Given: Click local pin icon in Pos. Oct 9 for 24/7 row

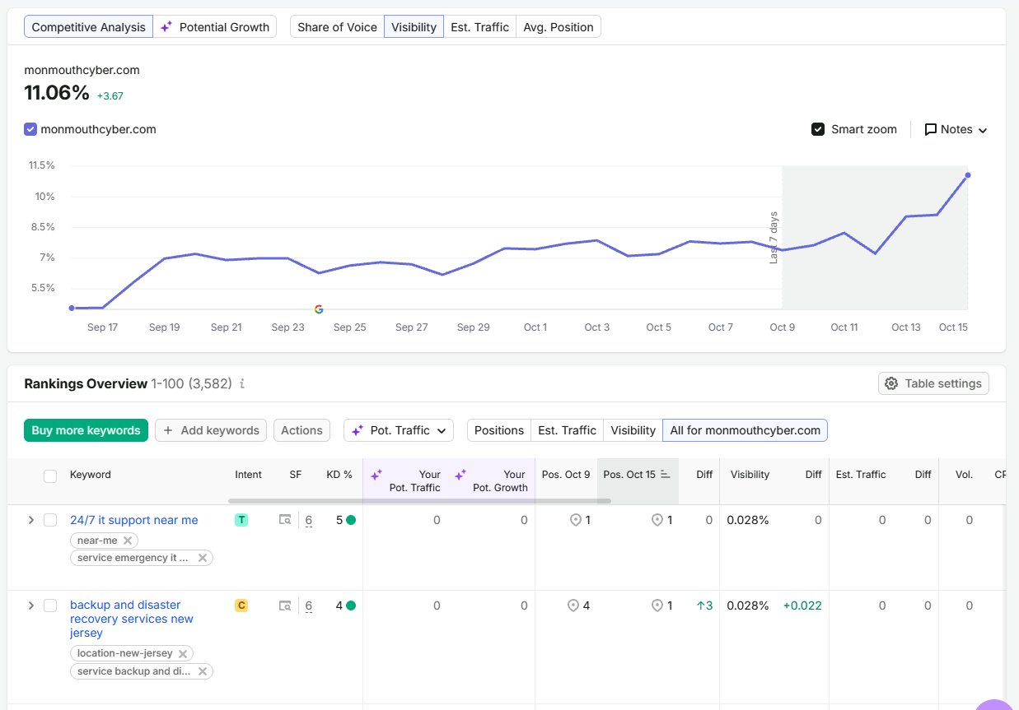Looking at the screenshot, I should pyautogui.click(x=576, y=520).
